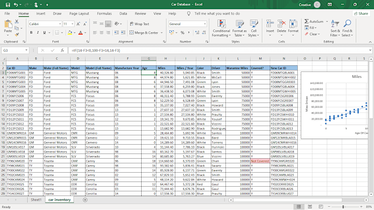
Task: Open the font size dropdown
Action: (x=72, y=24)
